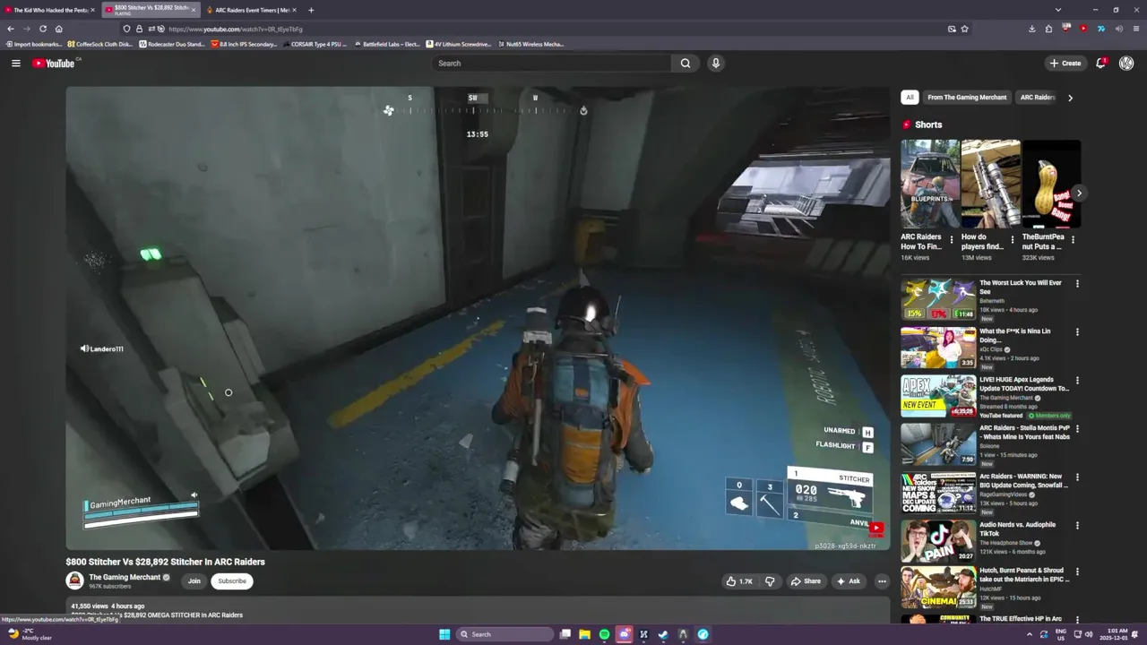List all tabs dropdown arrow

[1058, 10]
